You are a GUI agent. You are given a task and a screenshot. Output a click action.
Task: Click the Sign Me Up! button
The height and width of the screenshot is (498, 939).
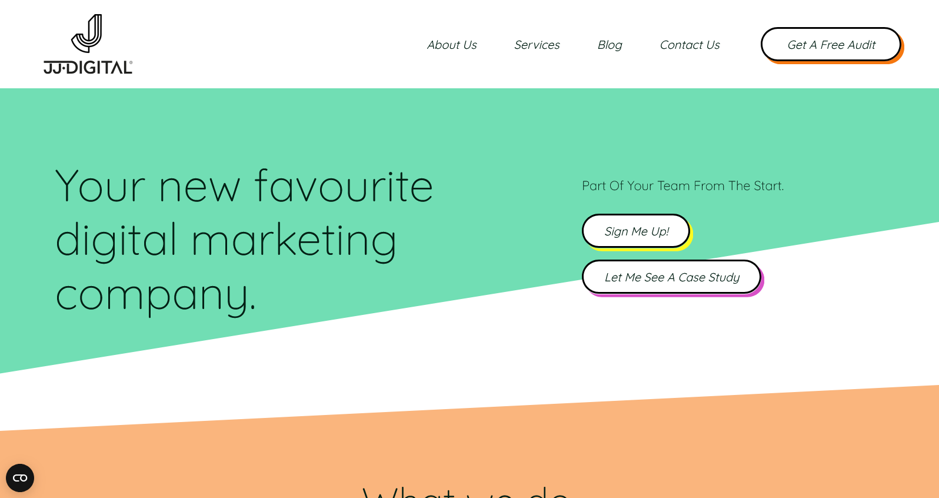636,231
